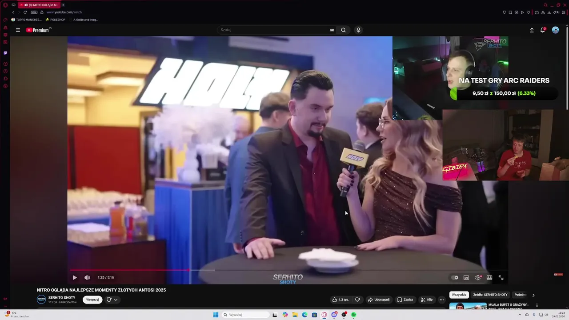Toggle the VPN badge
The image size is (569, 320).
pos(34,12)
